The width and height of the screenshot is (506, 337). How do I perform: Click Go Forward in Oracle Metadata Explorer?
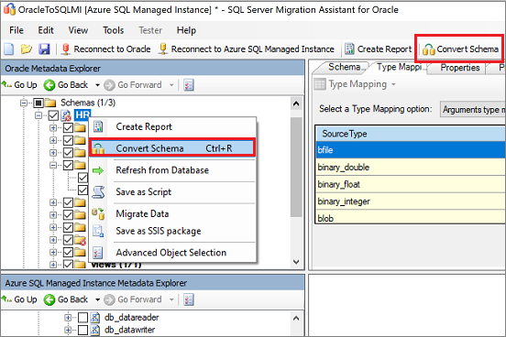click(133, 85)
